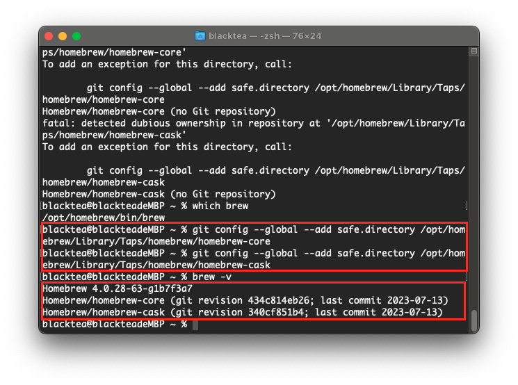Close the Terminal window with the red button
The height and width of the screenshot is (385, 518).
coord(49,36)
